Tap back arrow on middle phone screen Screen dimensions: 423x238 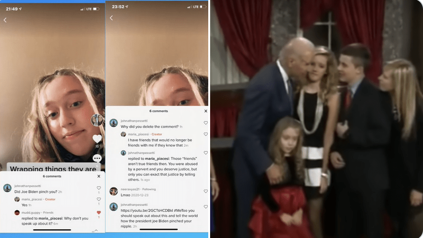click(x=112, y=18)
